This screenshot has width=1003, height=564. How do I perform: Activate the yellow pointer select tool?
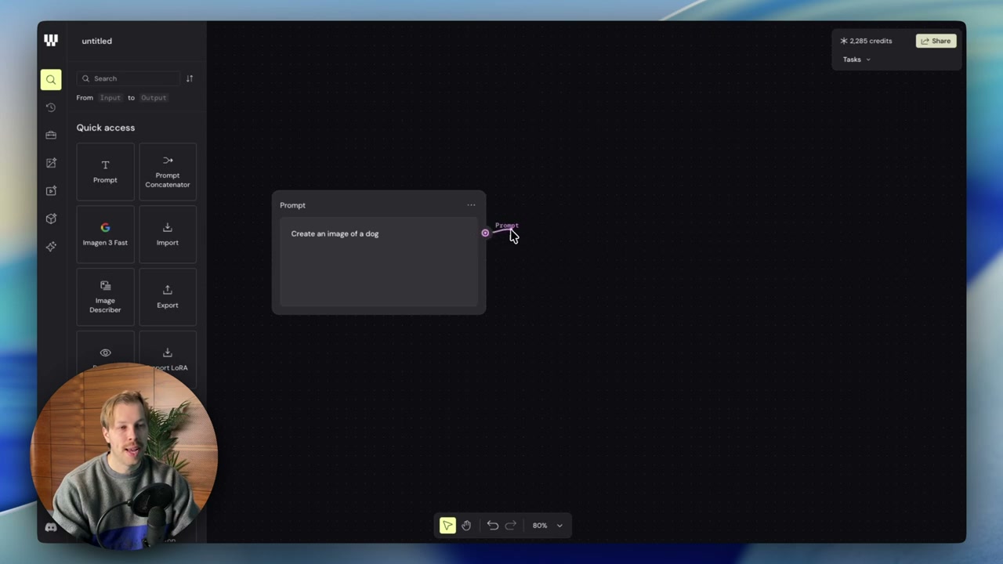[x=447, y=526]
